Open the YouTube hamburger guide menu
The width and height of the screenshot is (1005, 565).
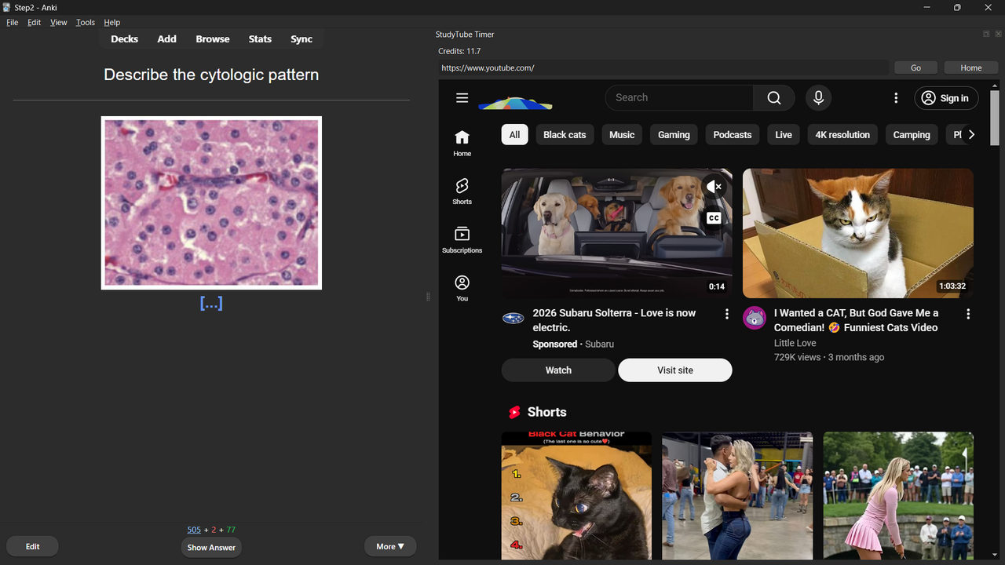[x=462, y=98]
